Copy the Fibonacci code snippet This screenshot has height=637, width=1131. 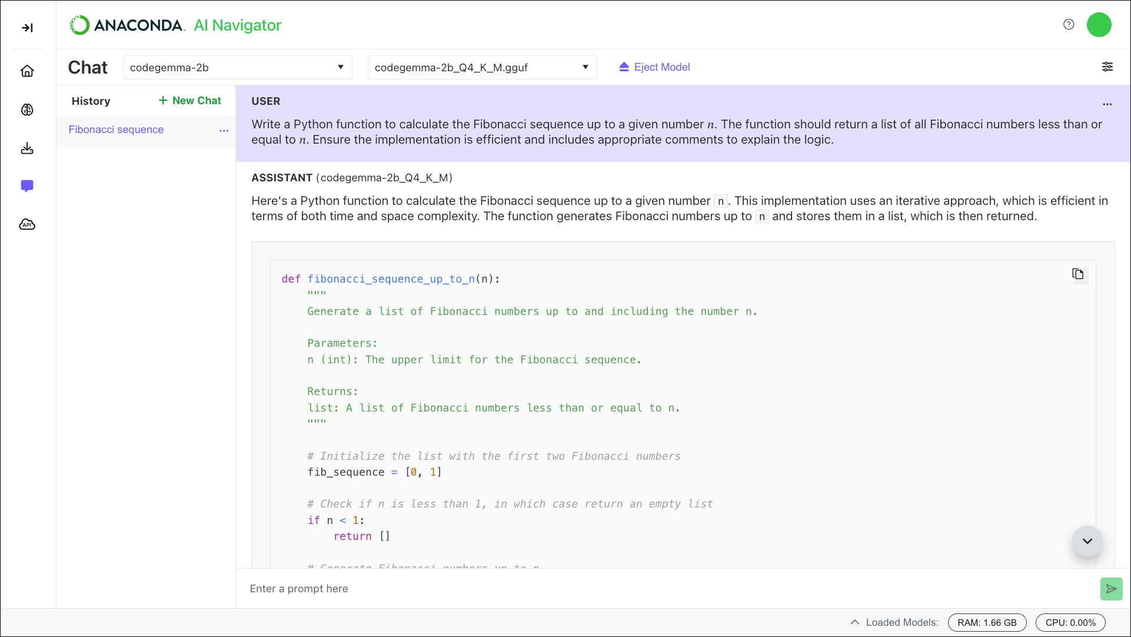pyautogui.click(x=1078, y=274)
